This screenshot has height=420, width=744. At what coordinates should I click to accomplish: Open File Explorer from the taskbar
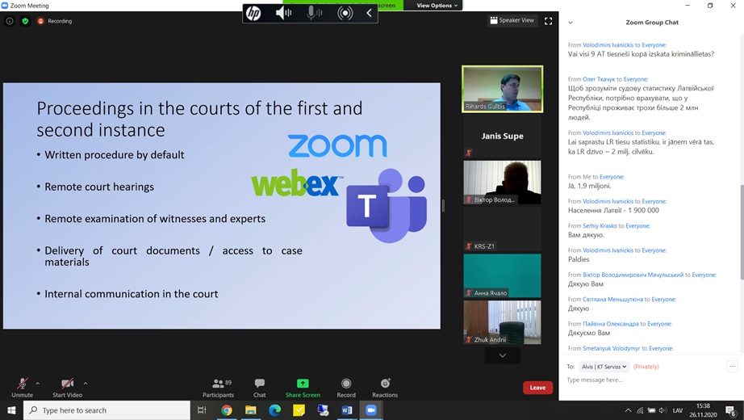click(250, 410)
